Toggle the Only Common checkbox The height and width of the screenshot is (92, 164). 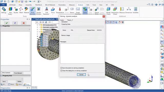[1, 73]
